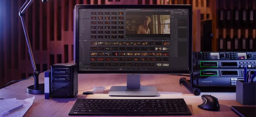256x117 pixels.
Task: Click the project manager home icon
Action: click(185, 69)
